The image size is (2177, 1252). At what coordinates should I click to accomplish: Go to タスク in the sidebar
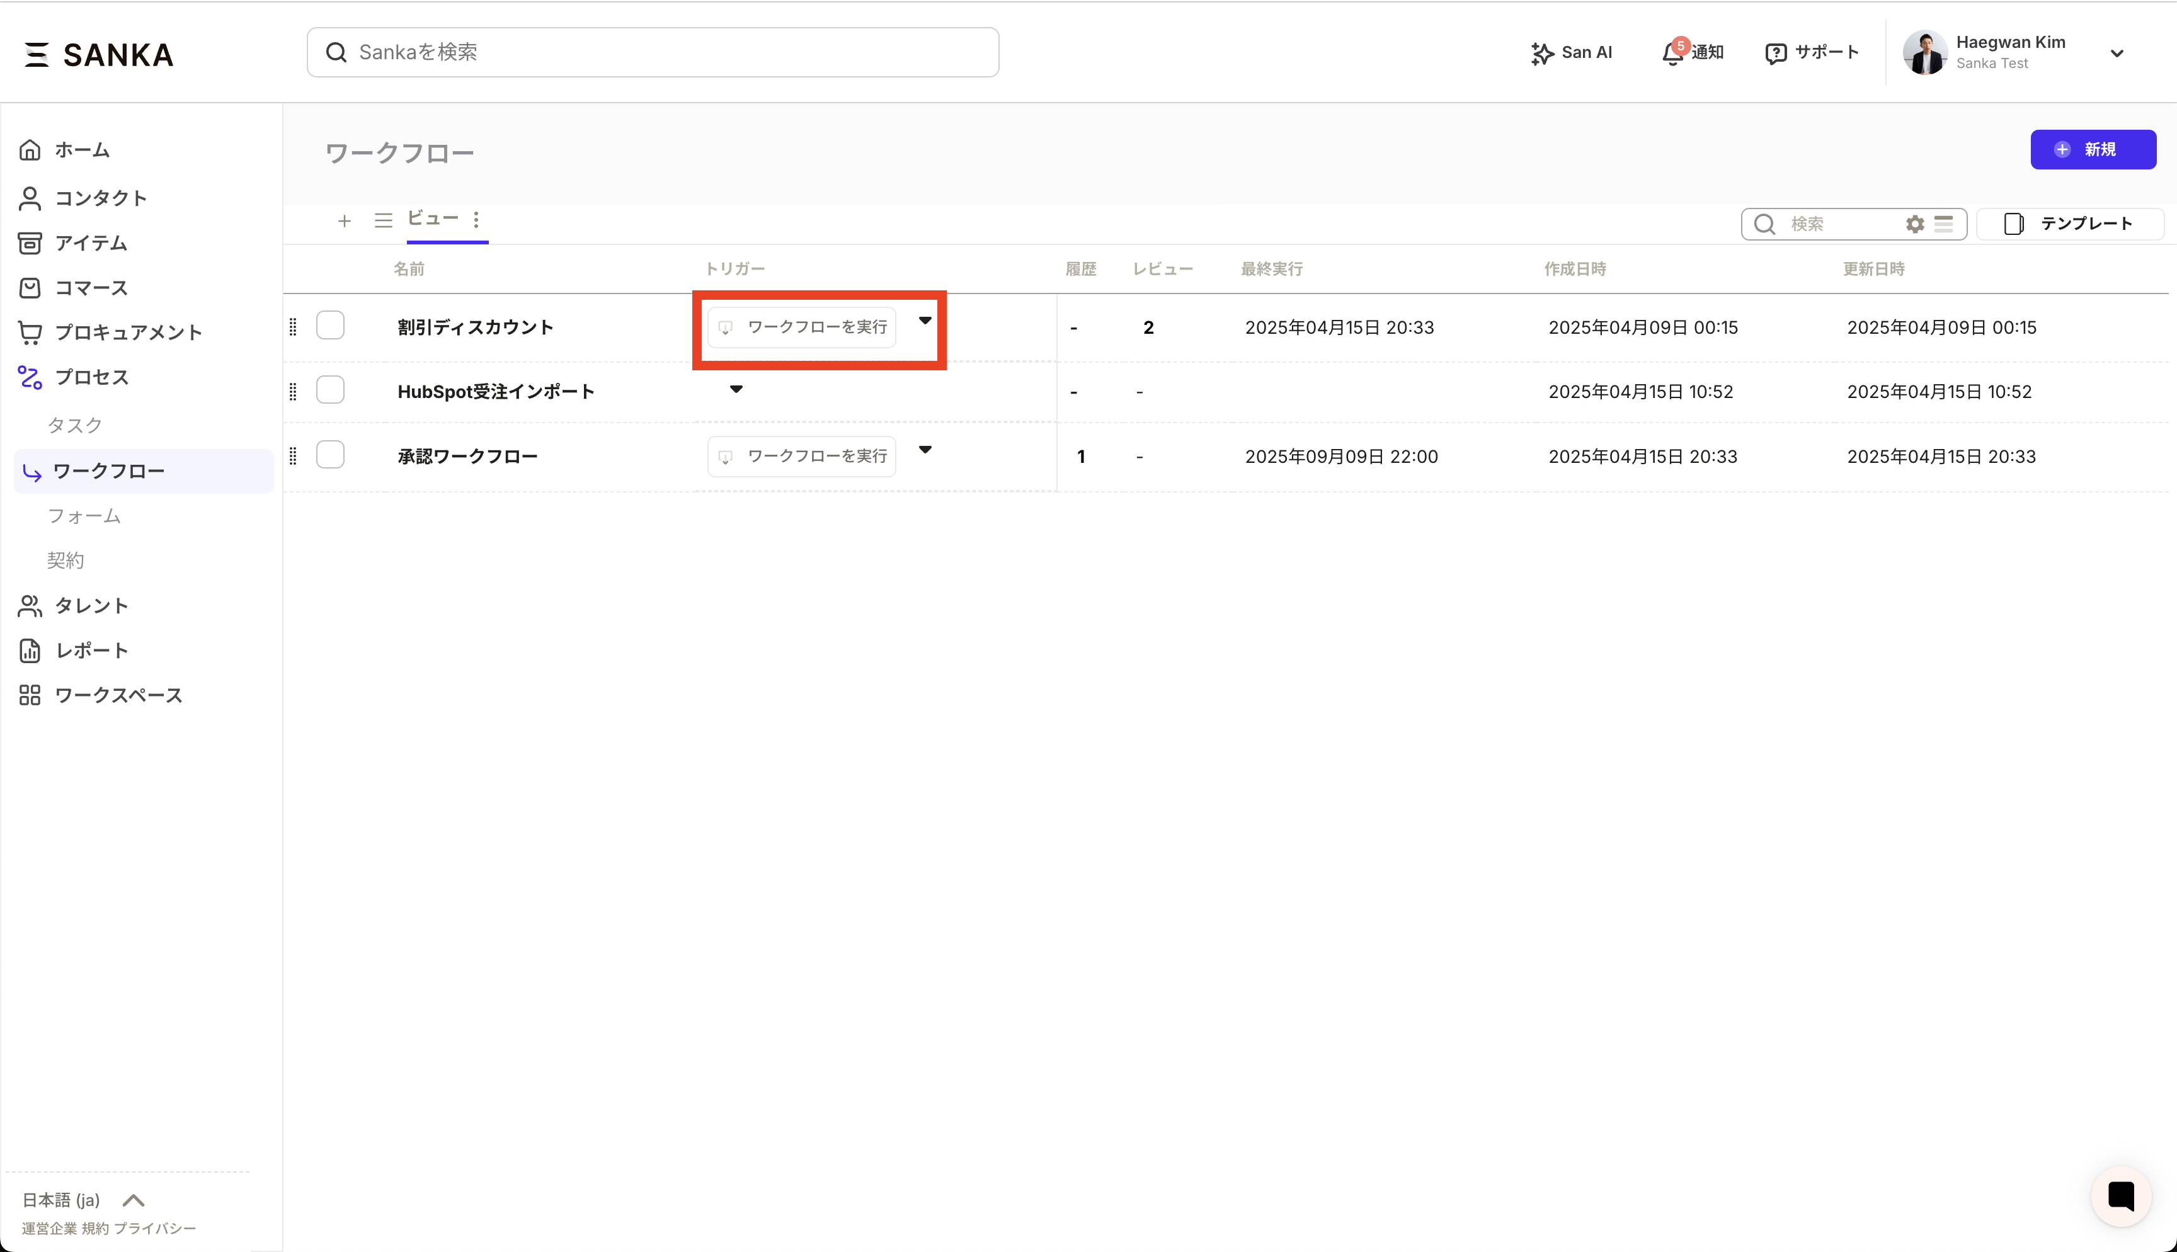tap(75, 424)
